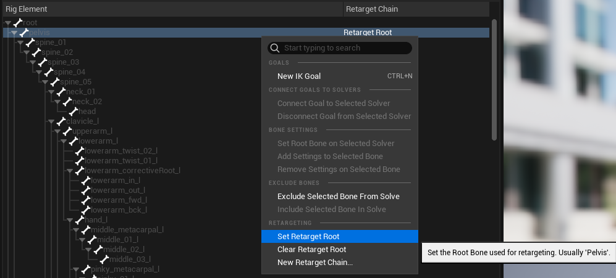Select New IK Goal menu entry
Viewport: 616px width, 278px height.
pyautogui.click(x=299, y=76)
